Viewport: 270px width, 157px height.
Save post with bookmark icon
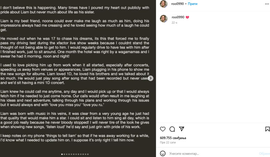click(x=267, y=129)
